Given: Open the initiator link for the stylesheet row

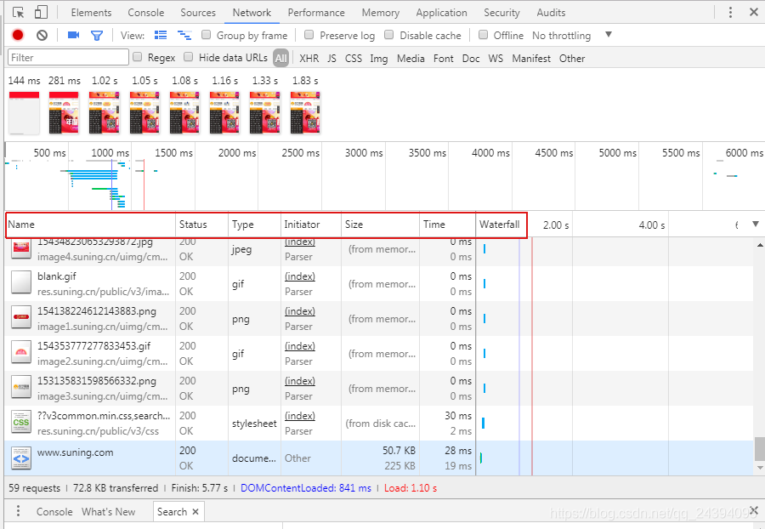Looking at the screenshot, I should click(299, 416).
